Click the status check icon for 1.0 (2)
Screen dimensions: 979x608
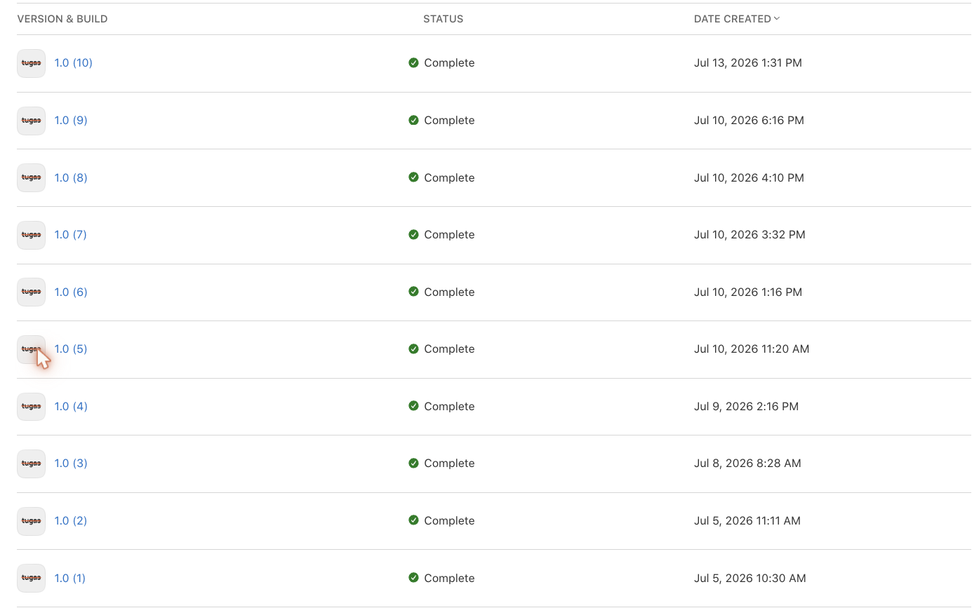pos(413,520)
